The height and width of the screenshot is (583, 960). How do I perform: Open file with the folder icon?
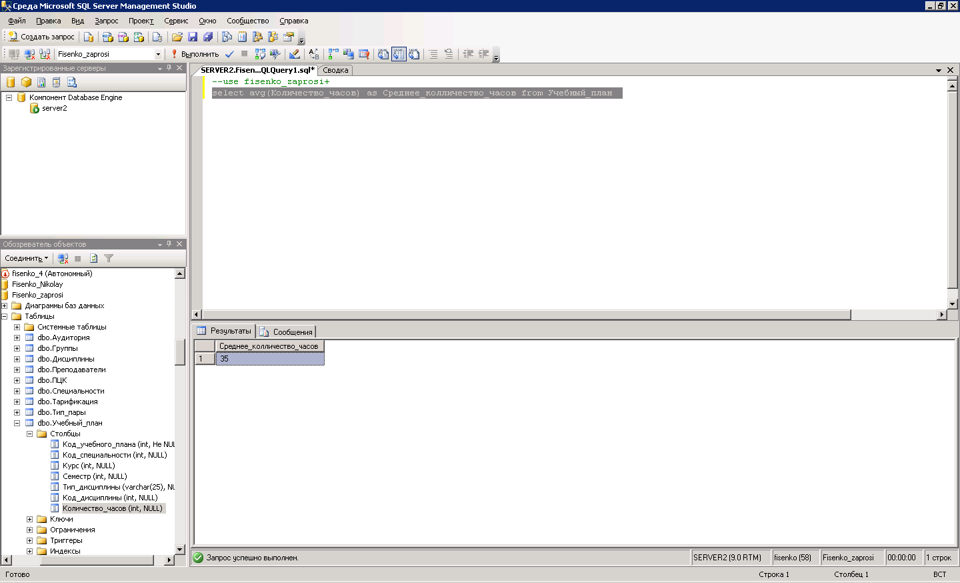click(x=177, y=37)
